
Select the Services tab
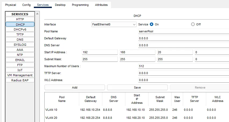(x=43, y=5)
